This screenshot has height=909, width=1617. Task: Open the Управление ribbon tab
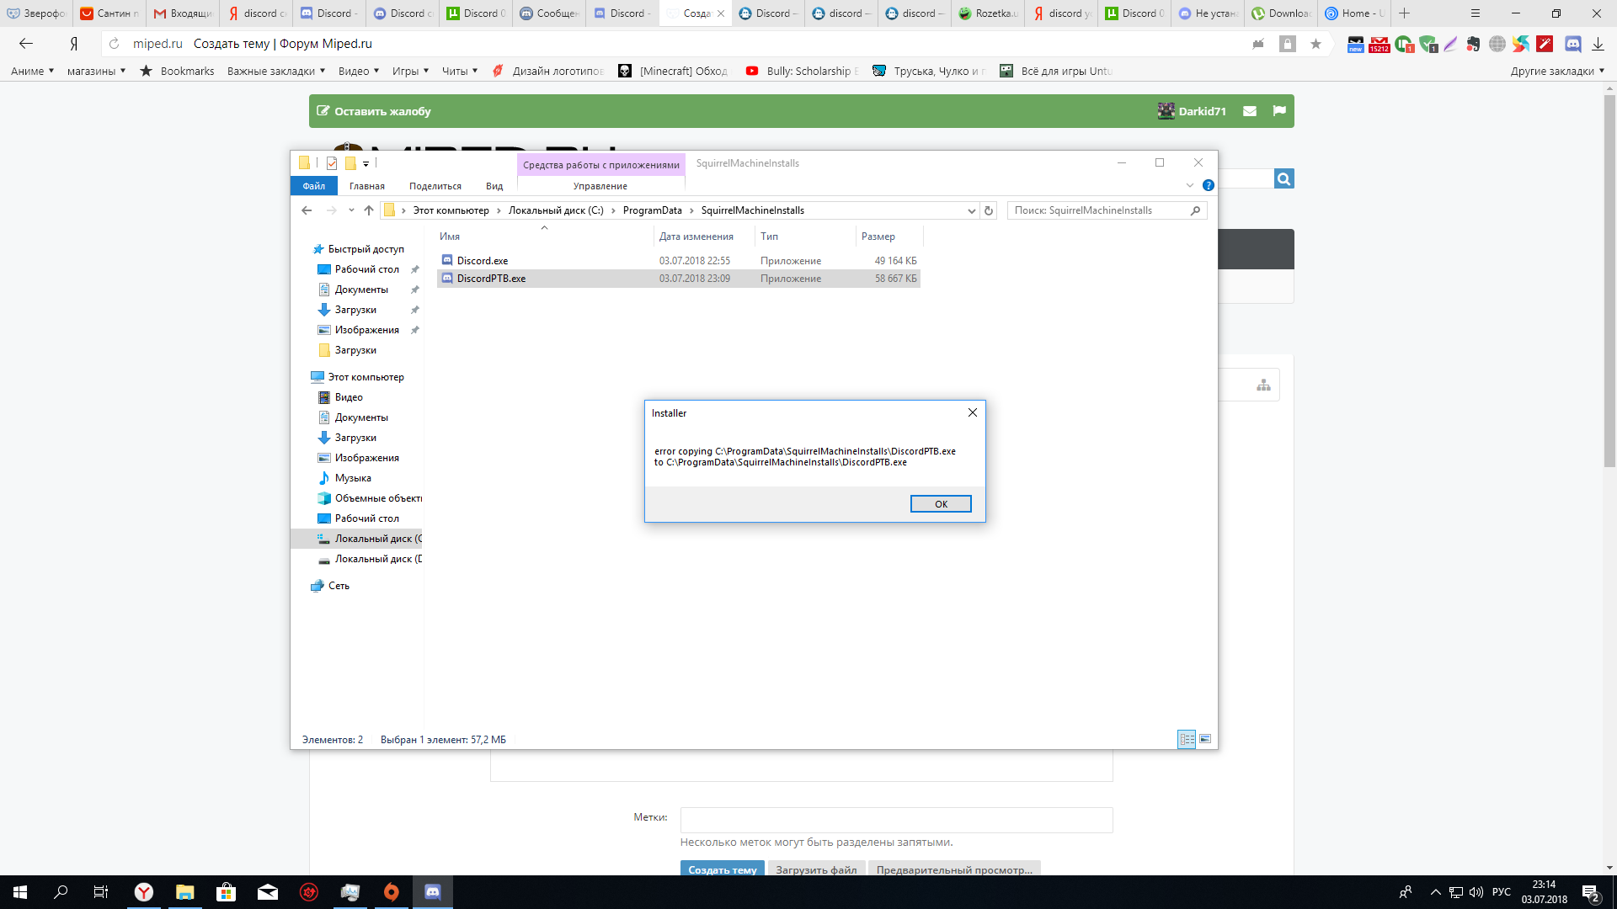click(x=600, y=186)
